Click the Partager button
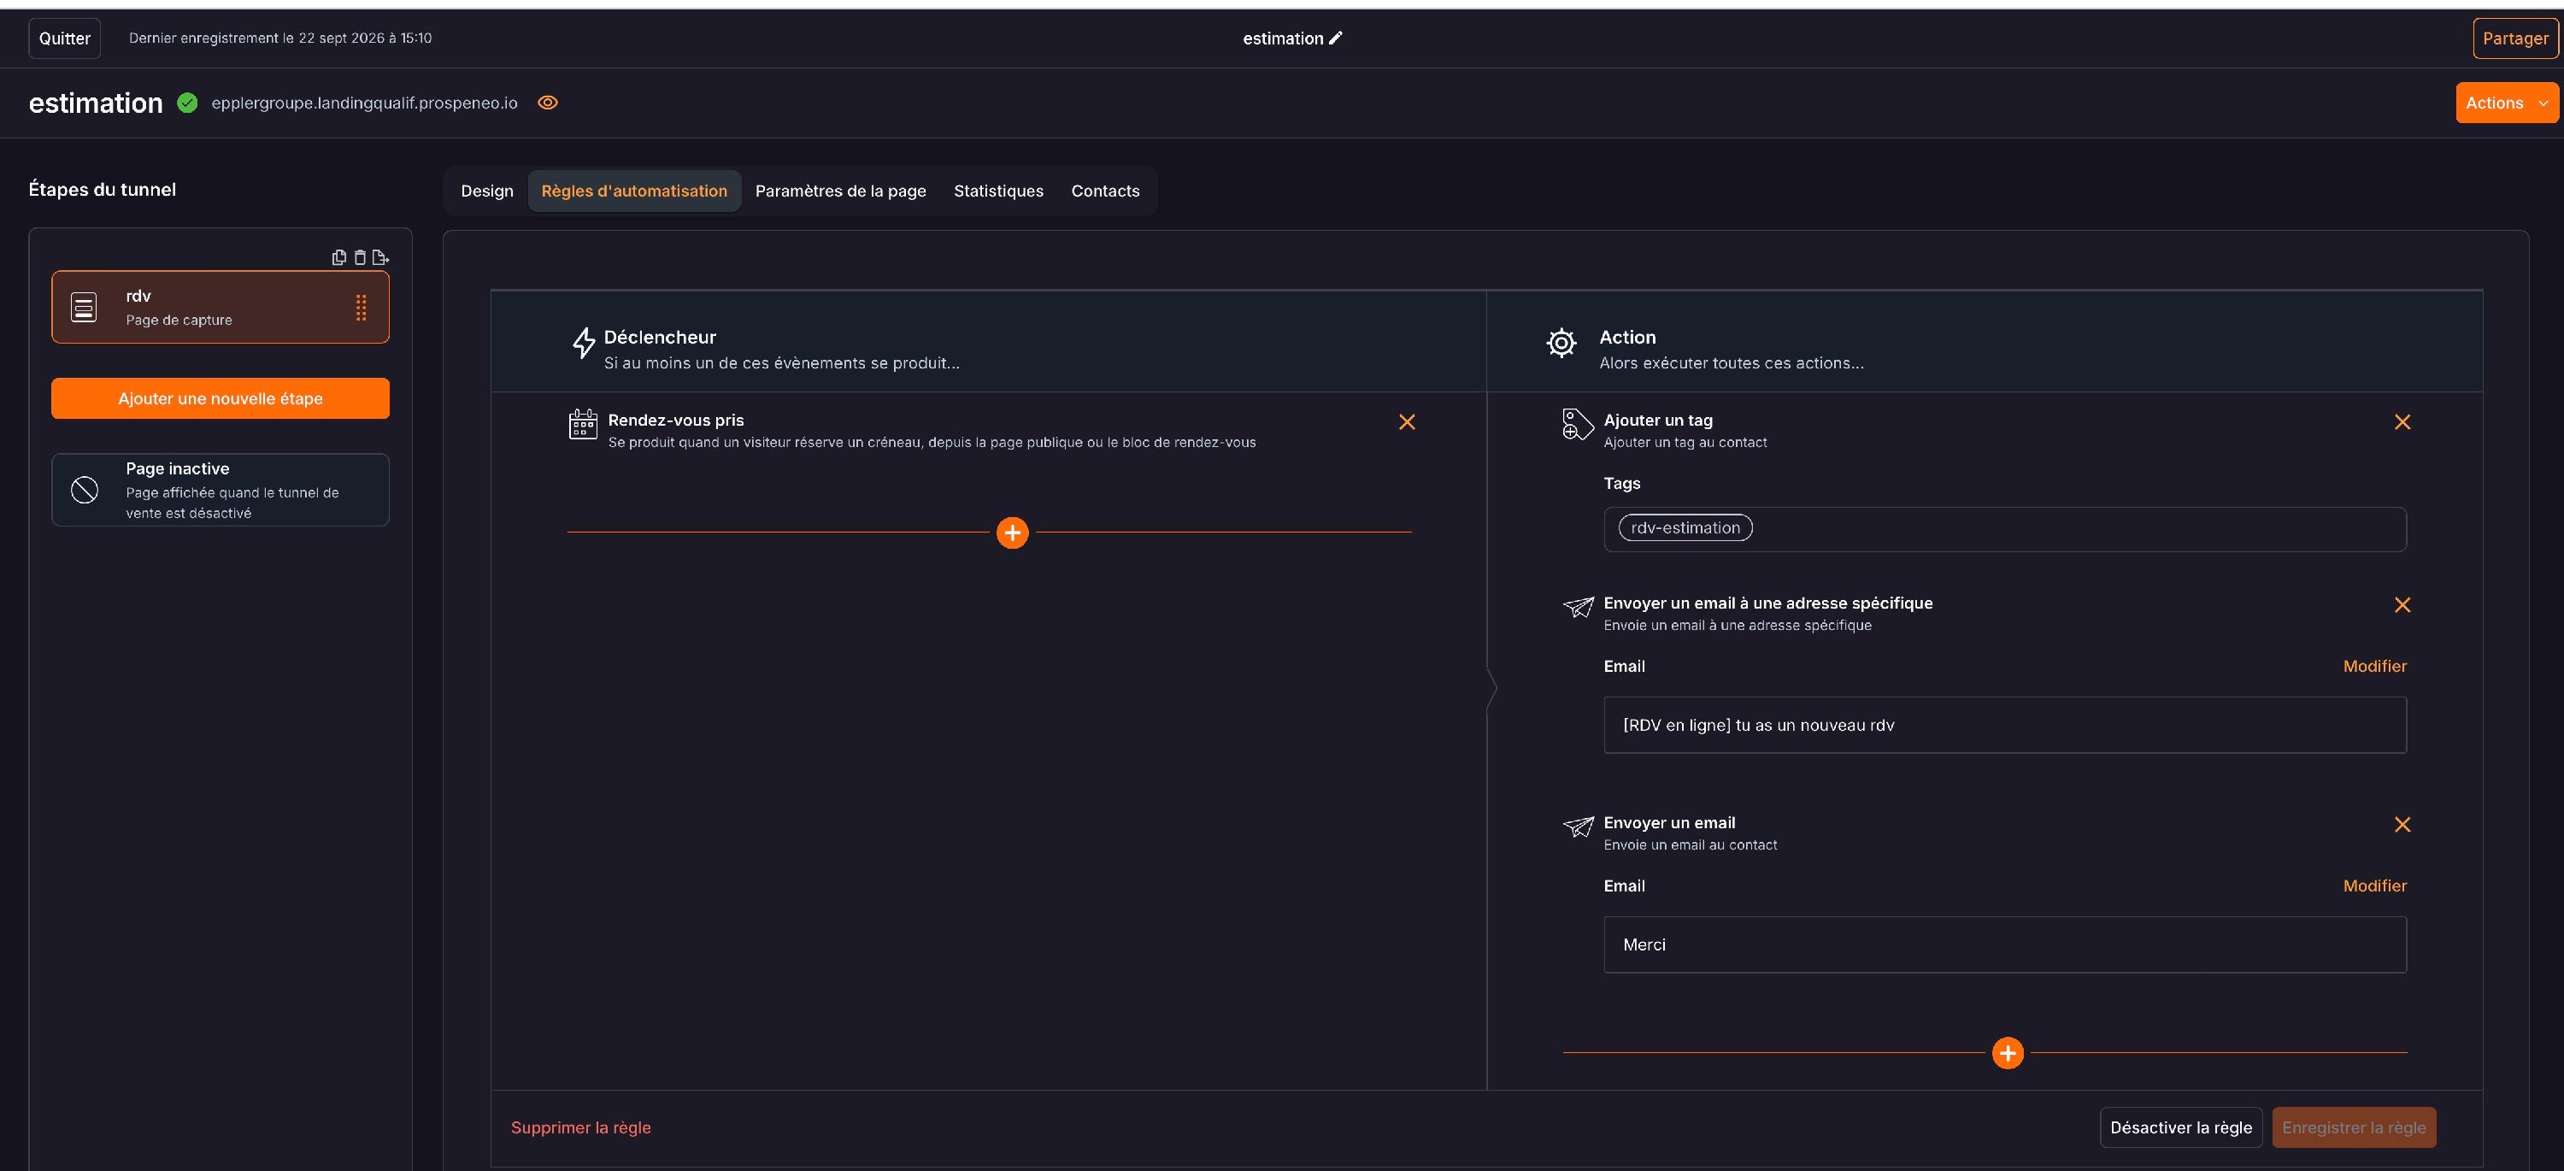Viewport: 2564px width, 1171px height. pyautogui.click(x=2514, y=38)
